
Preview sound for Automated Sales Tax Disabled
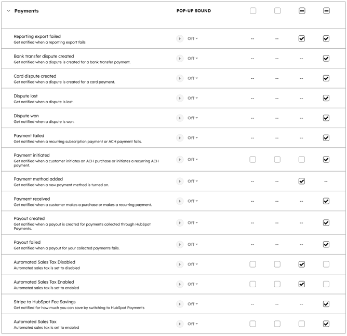click(180, 264)
